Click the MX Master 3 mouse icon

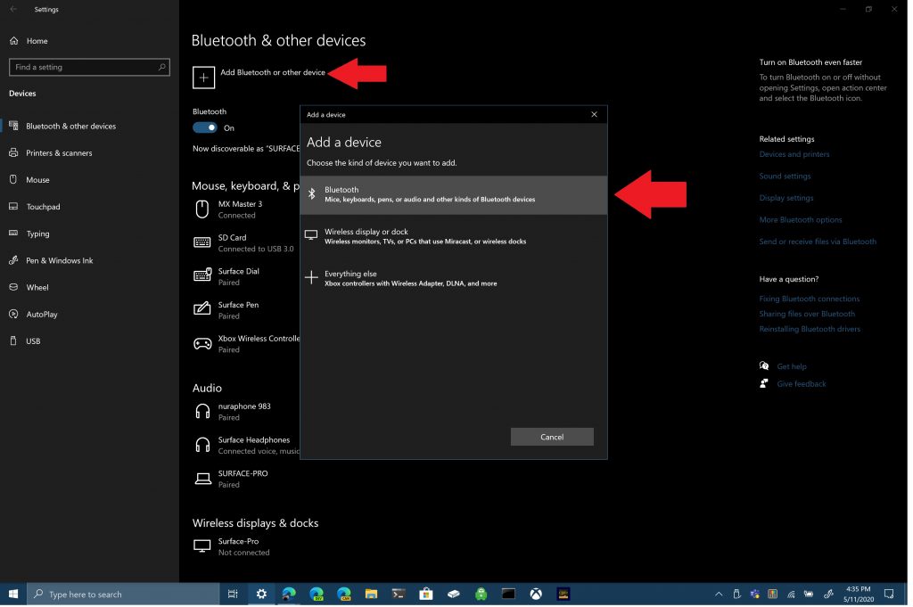pos(202,210)
